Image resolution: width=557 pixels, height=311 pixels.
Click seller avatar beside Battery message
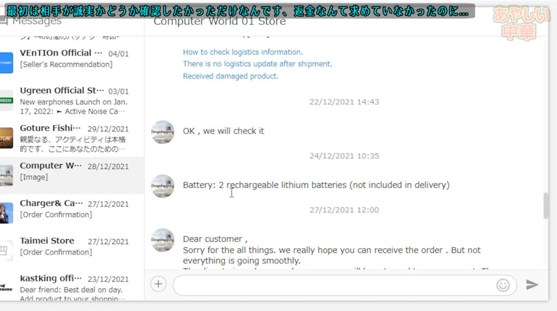[x=163, y=186]
